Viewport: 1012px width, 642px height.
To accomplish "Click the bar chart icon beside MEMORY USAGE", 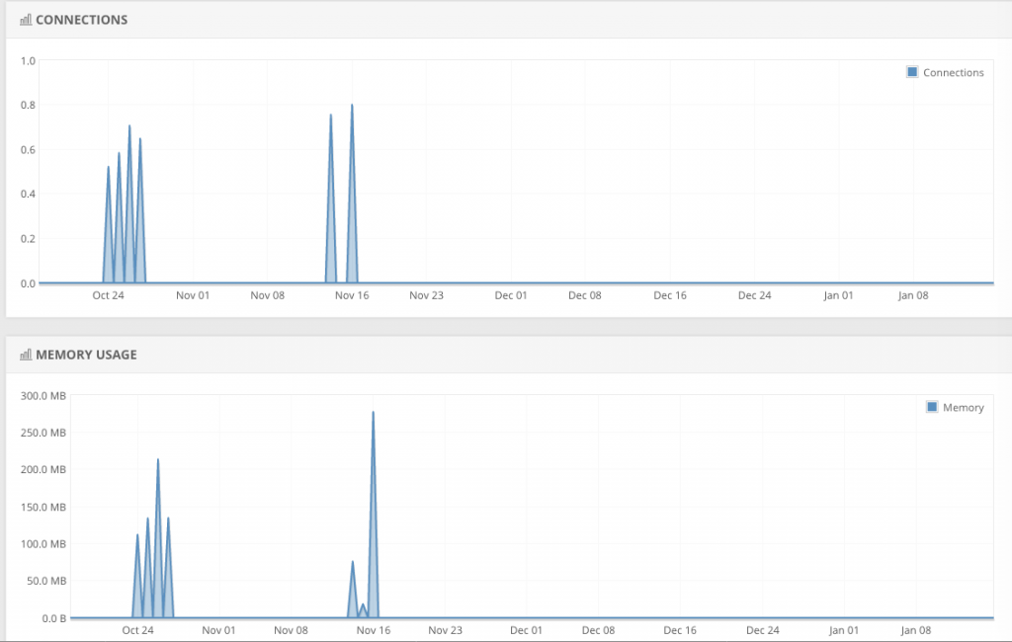I will [x=26, y=355].
